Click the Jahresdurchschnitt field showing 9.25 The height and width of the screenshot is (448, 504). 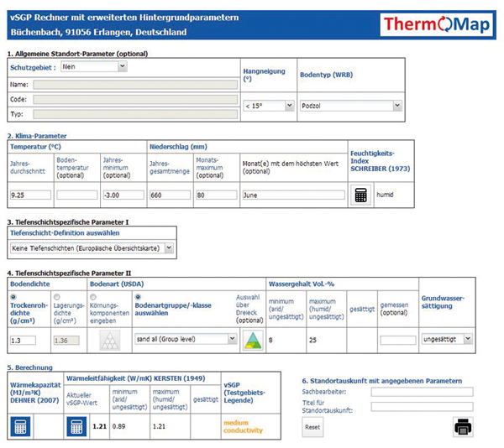[x=30, y=195]
